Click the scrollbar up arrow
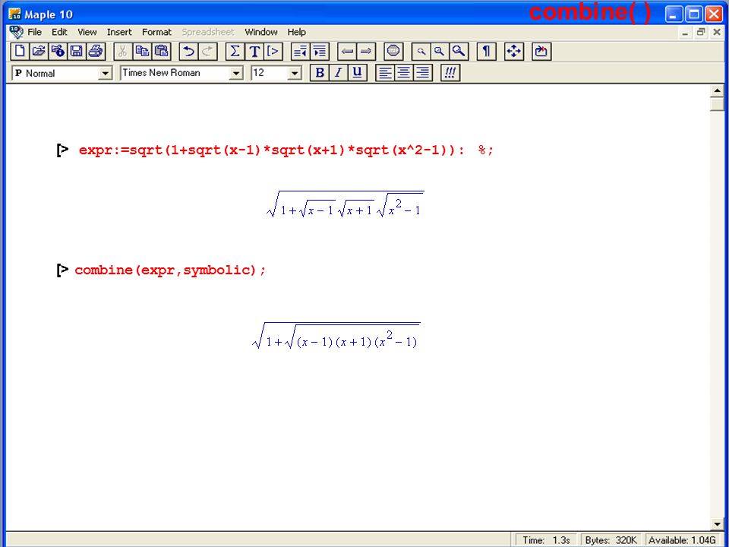The image size is (729, 547). click(x=718, y=90)
